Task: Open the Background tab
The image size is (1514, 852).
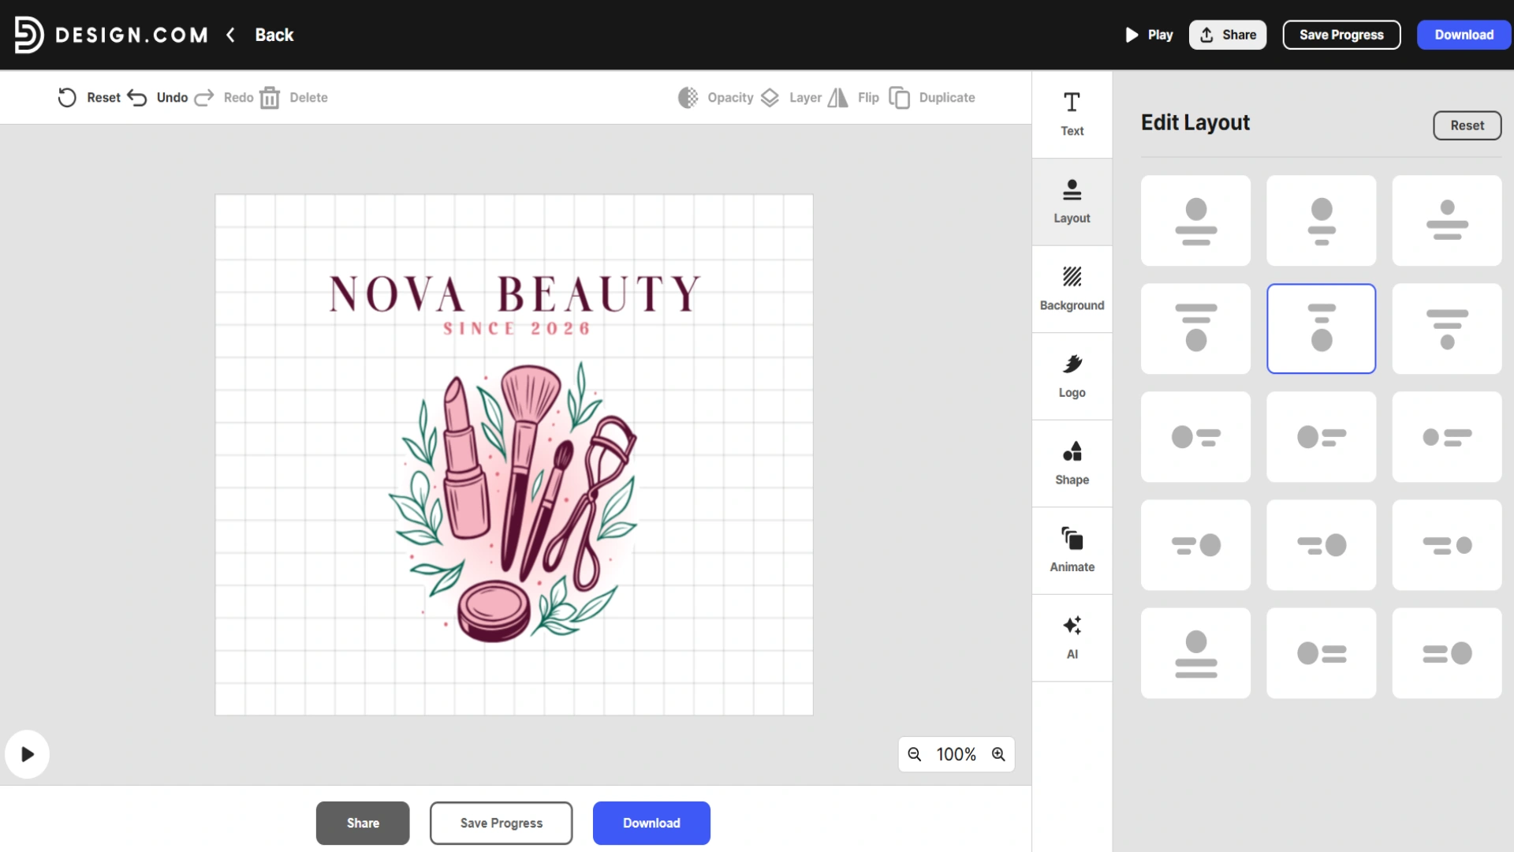Action: (1072, 289)
